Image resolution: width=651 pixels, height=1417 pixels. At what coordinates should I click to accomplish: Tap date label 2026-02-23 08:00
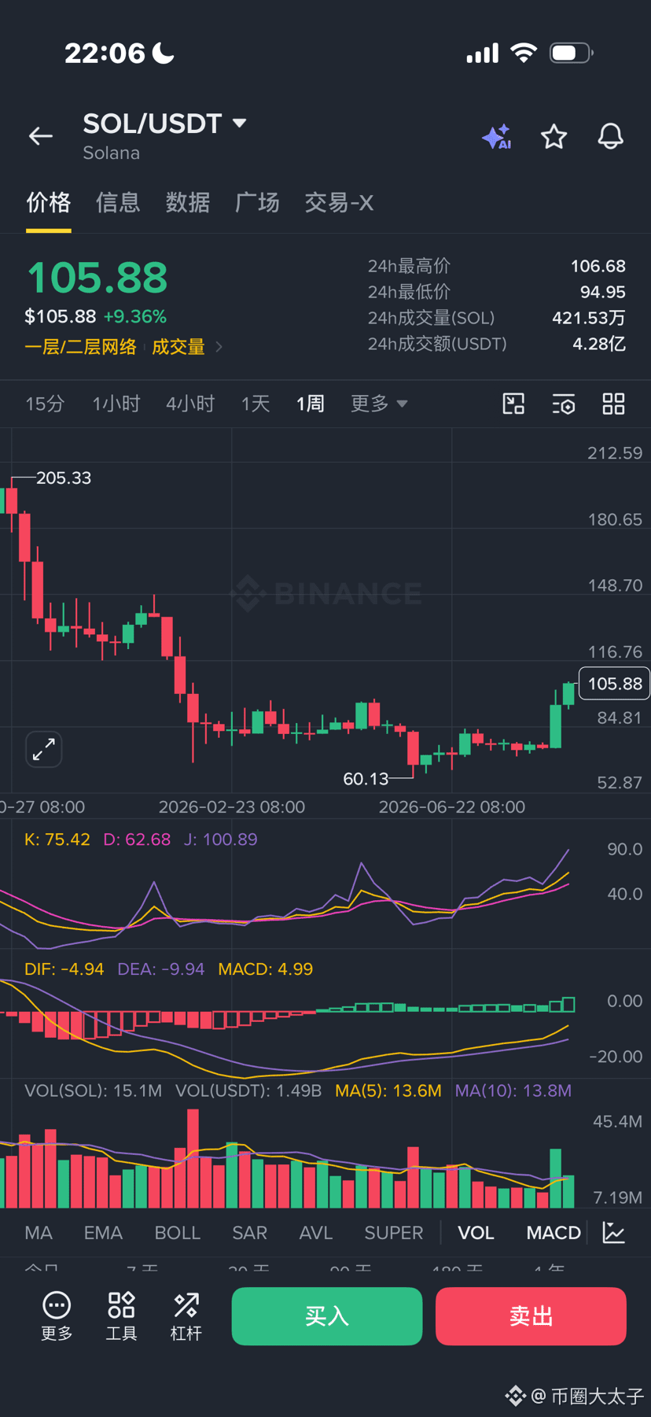tap(232, 806)
